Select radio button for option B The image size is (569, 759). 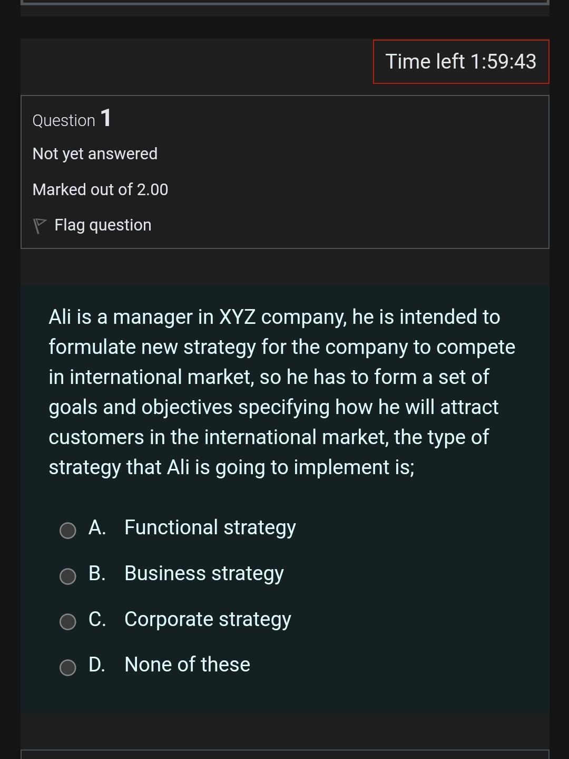67,576
